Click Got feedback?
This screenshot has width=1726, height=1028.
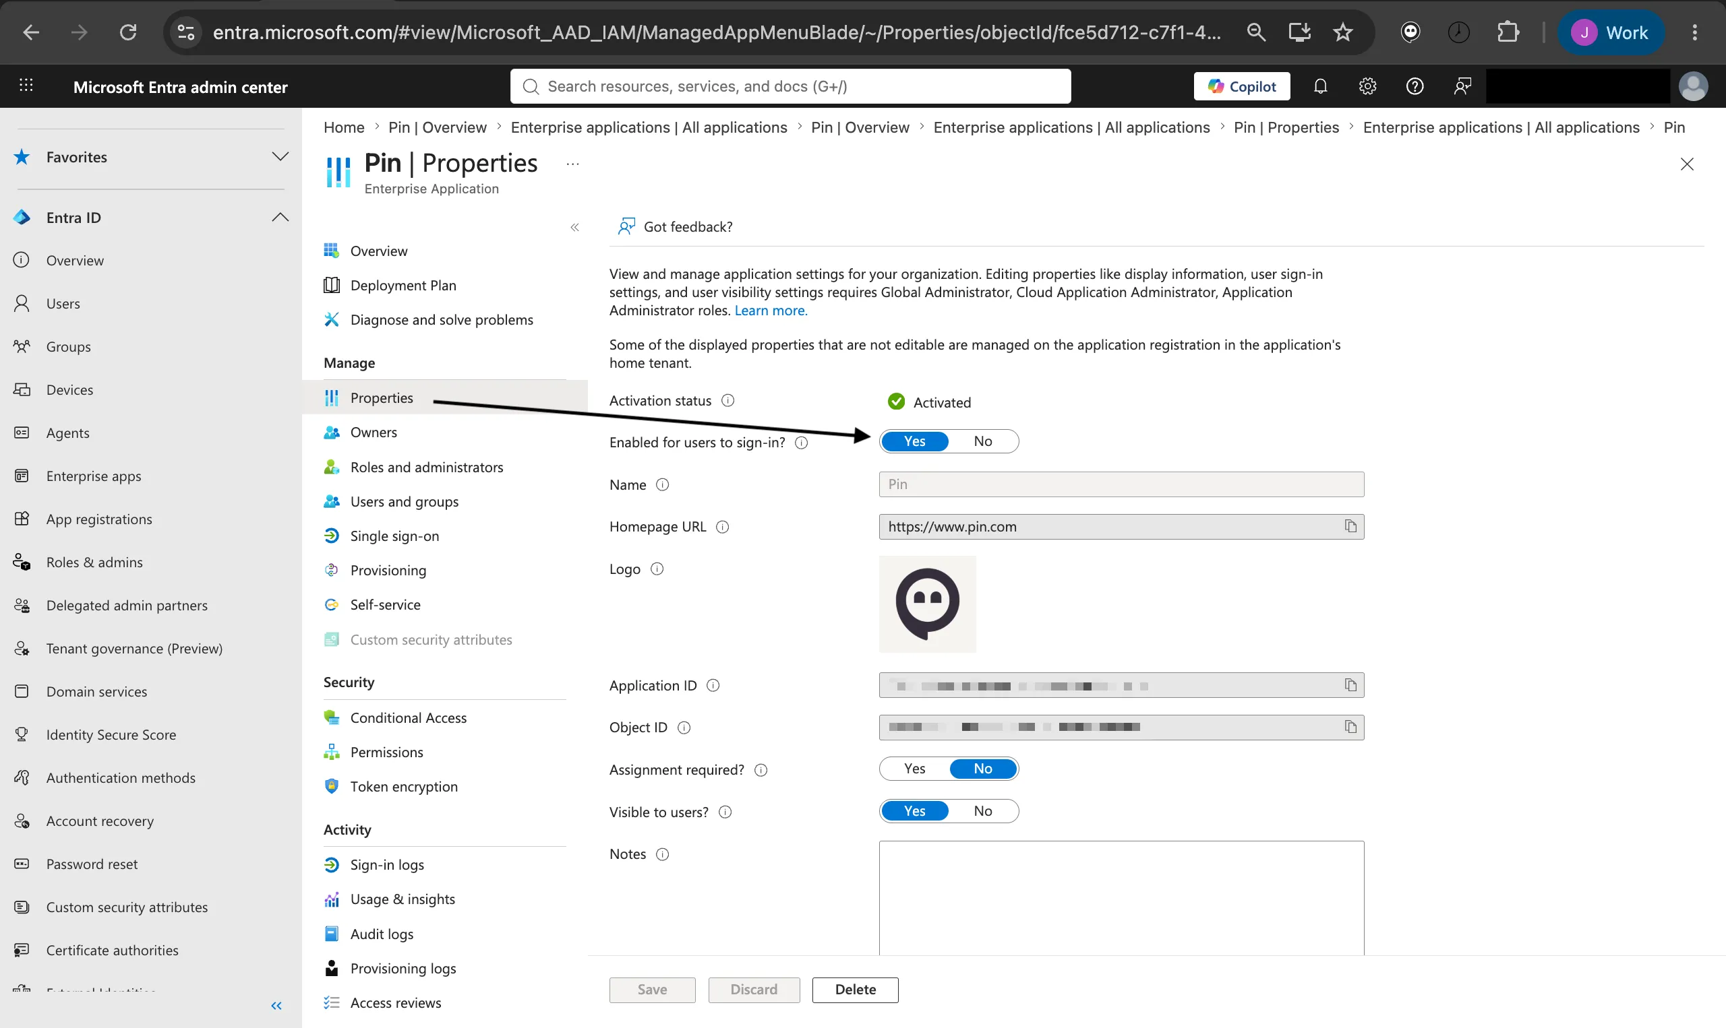tap(675, 226)
